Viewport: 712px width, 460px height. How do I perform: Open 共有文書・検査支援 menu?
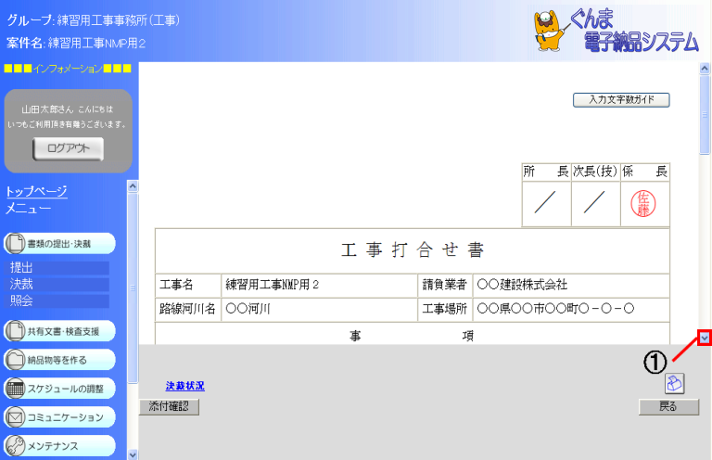click(59, 331)
